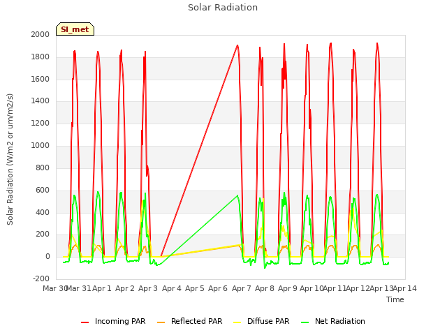Click the -200 y-axis tick label

(41, 278)
